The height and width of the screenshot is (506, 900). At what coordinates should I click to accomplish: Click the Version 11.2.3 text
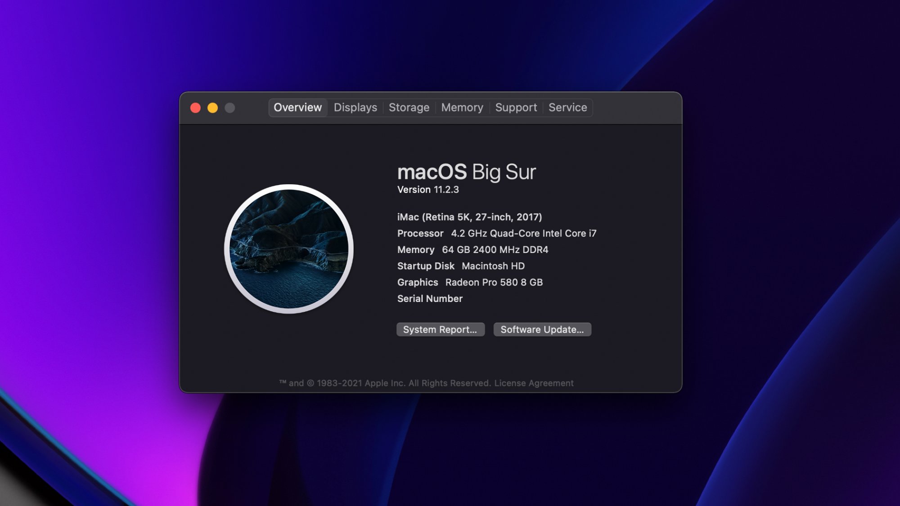[x=427, y=190]
